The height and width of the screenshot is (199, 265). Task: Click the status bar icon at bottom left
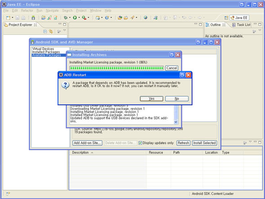click(x=8, y=194)
